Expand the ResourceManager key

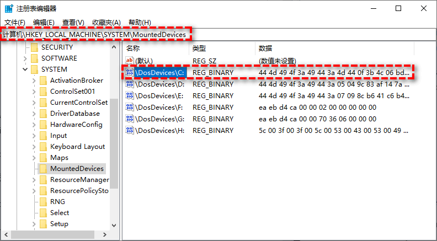34,180
